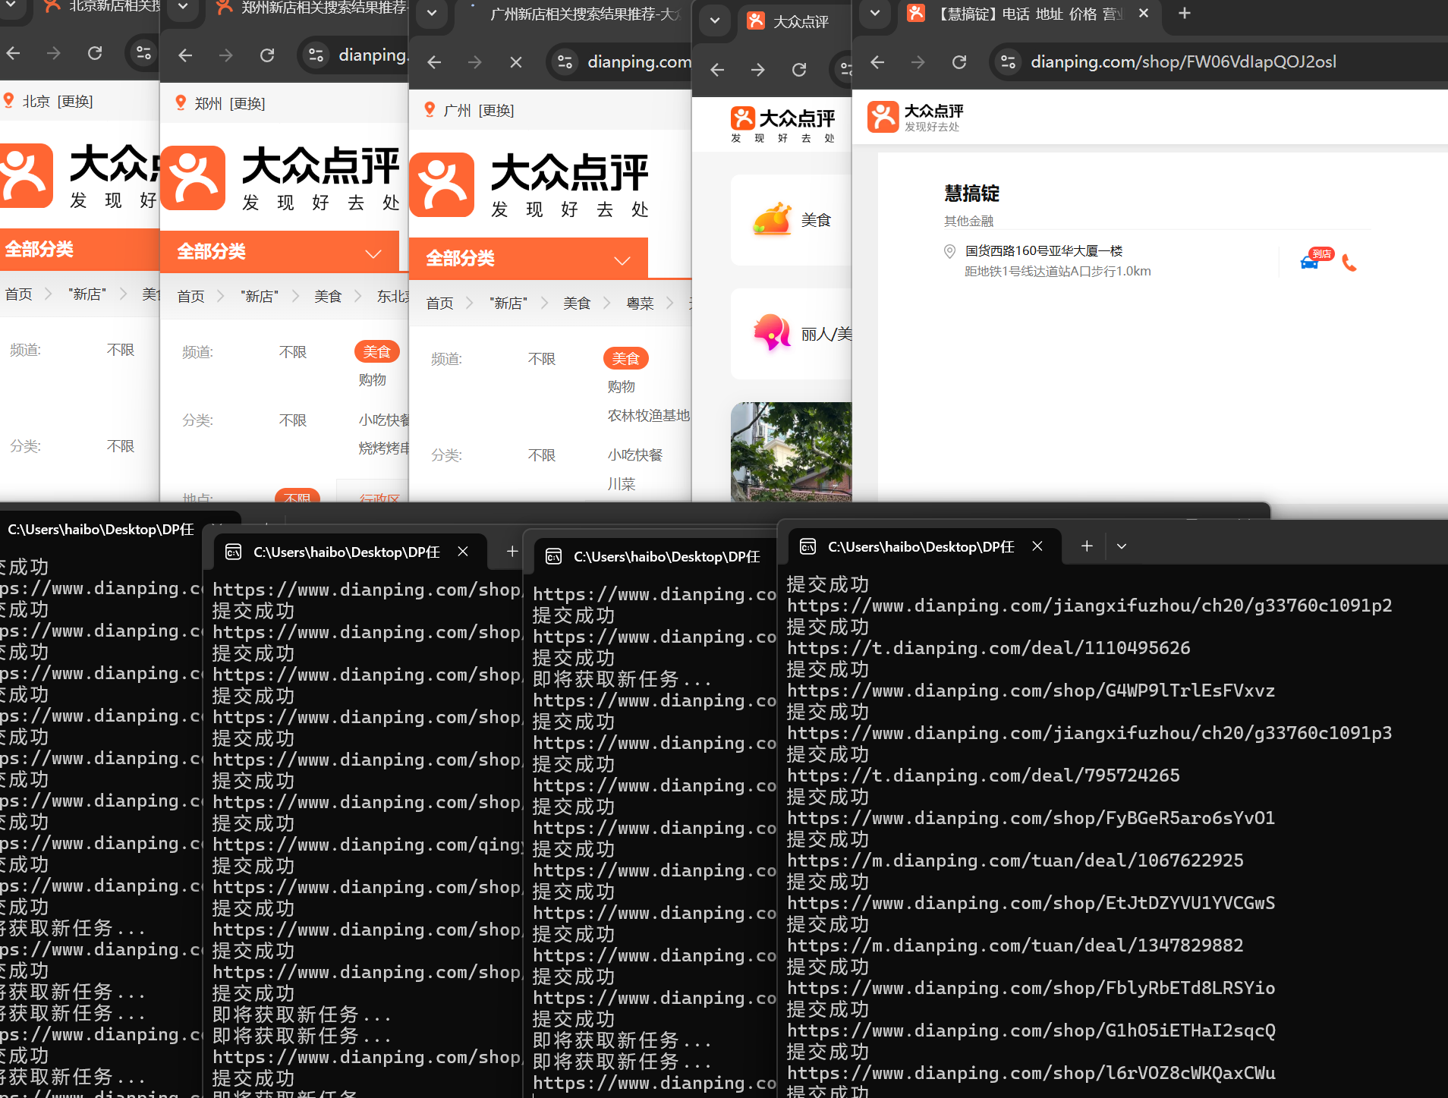Click the orange phone icon for 慧搞锭

[x=1350, y=263]
